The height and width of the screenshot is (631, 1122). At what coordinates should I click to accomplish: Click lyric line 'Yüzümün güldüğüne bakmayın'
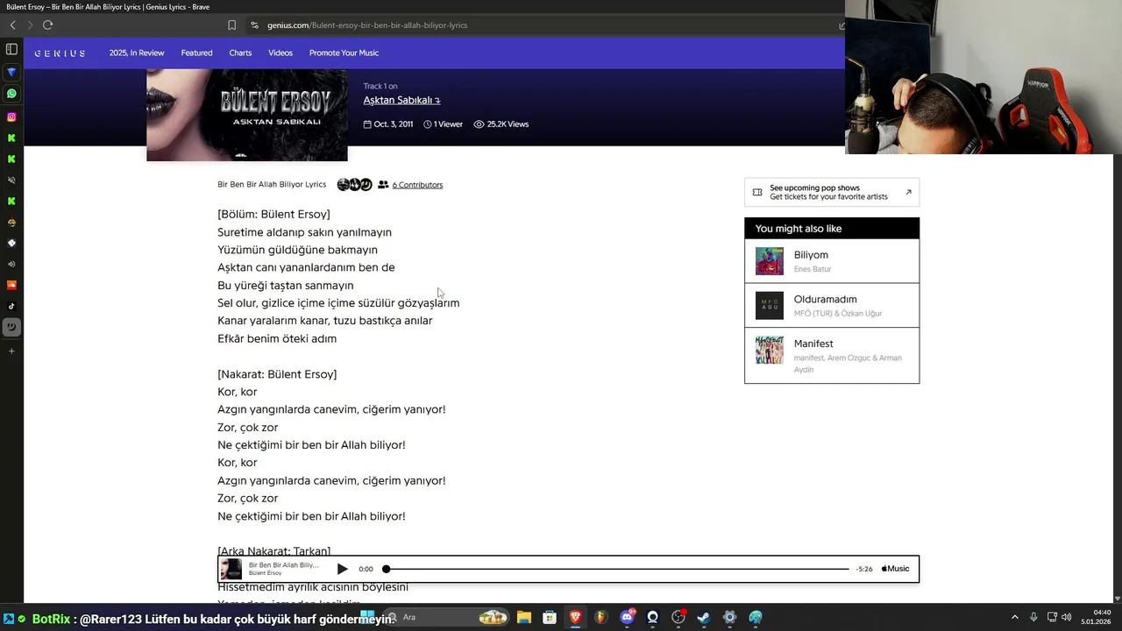(x=297, y=250)
